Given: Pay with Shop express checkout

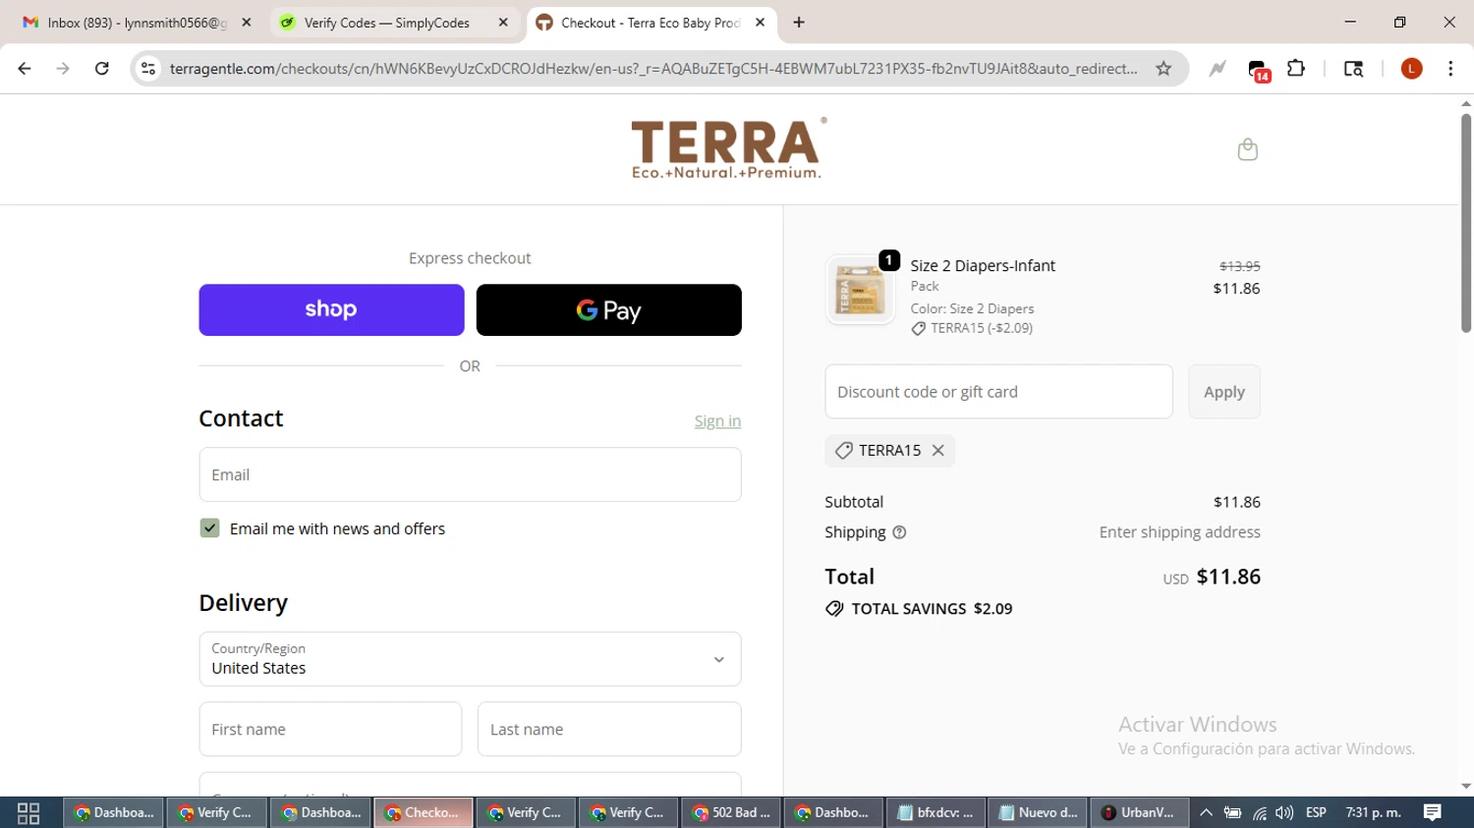Looking at the screenshot, I should (331, 309).
